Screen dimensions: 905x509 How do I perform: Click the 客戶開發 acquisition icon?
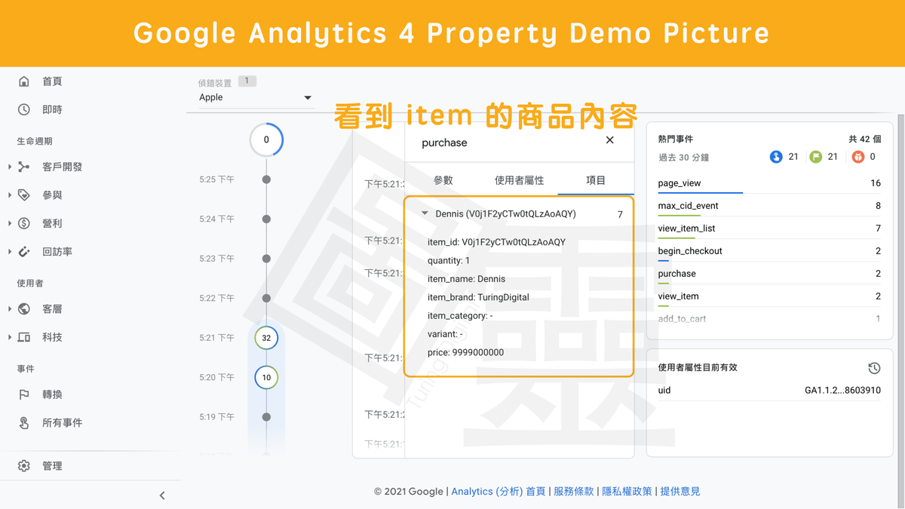24,167
